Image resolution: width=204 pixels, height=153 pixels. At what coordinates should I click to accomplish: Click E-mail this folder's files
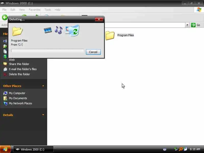[x=23, y=69]
